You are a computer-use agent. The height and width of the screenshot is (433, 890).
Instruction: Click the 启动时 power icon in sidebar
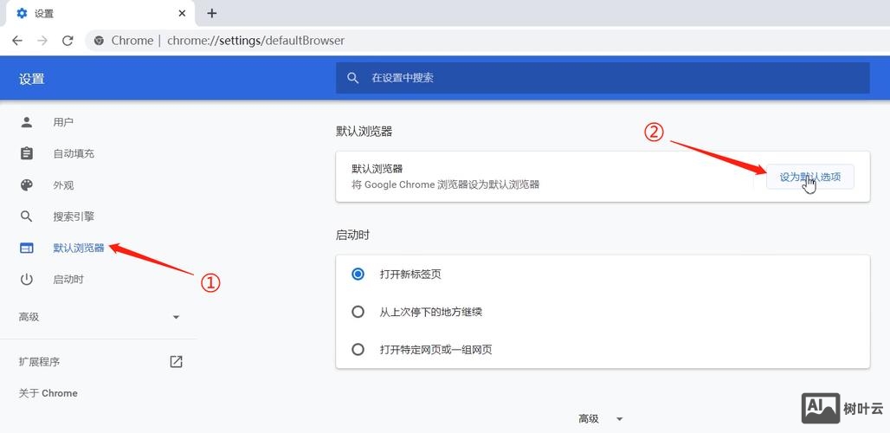click(27, 279)
